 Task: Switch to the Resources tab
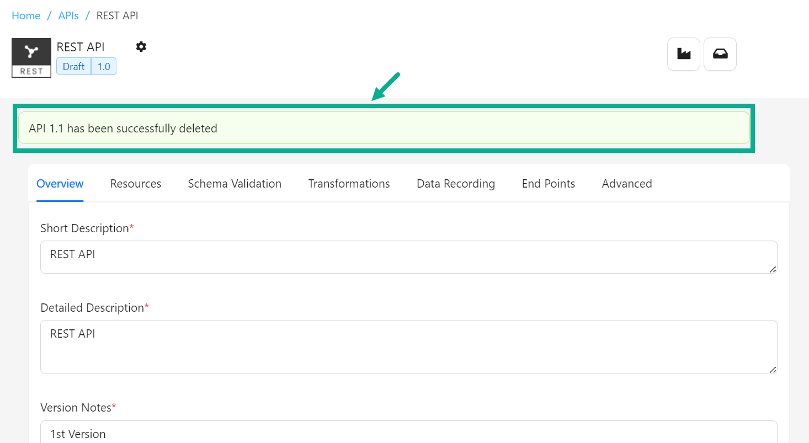coord(136,184)
